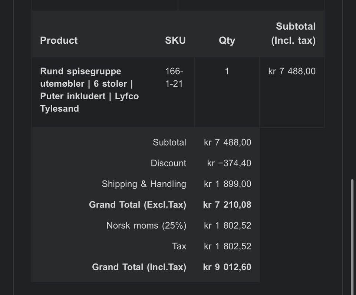This screenshot has width=356, height=295.
Task: Select the discount amount kr −374,40
Action: tap(229, 163)
